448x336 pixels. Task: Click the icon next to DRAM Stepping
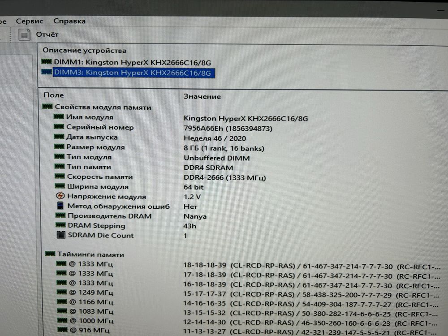[60, 225]
